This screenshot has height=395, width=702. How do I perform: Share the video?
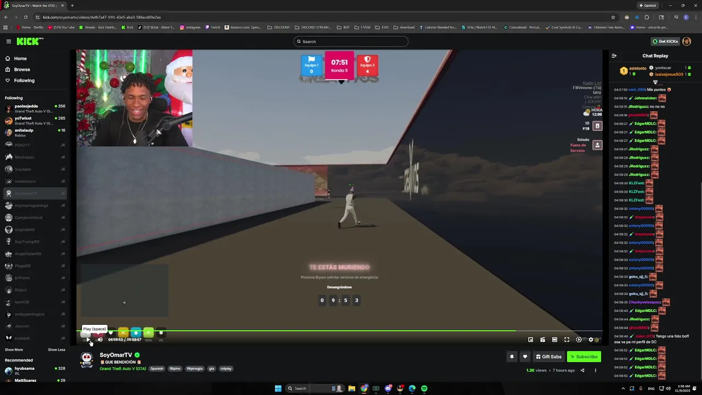point(582,370)
